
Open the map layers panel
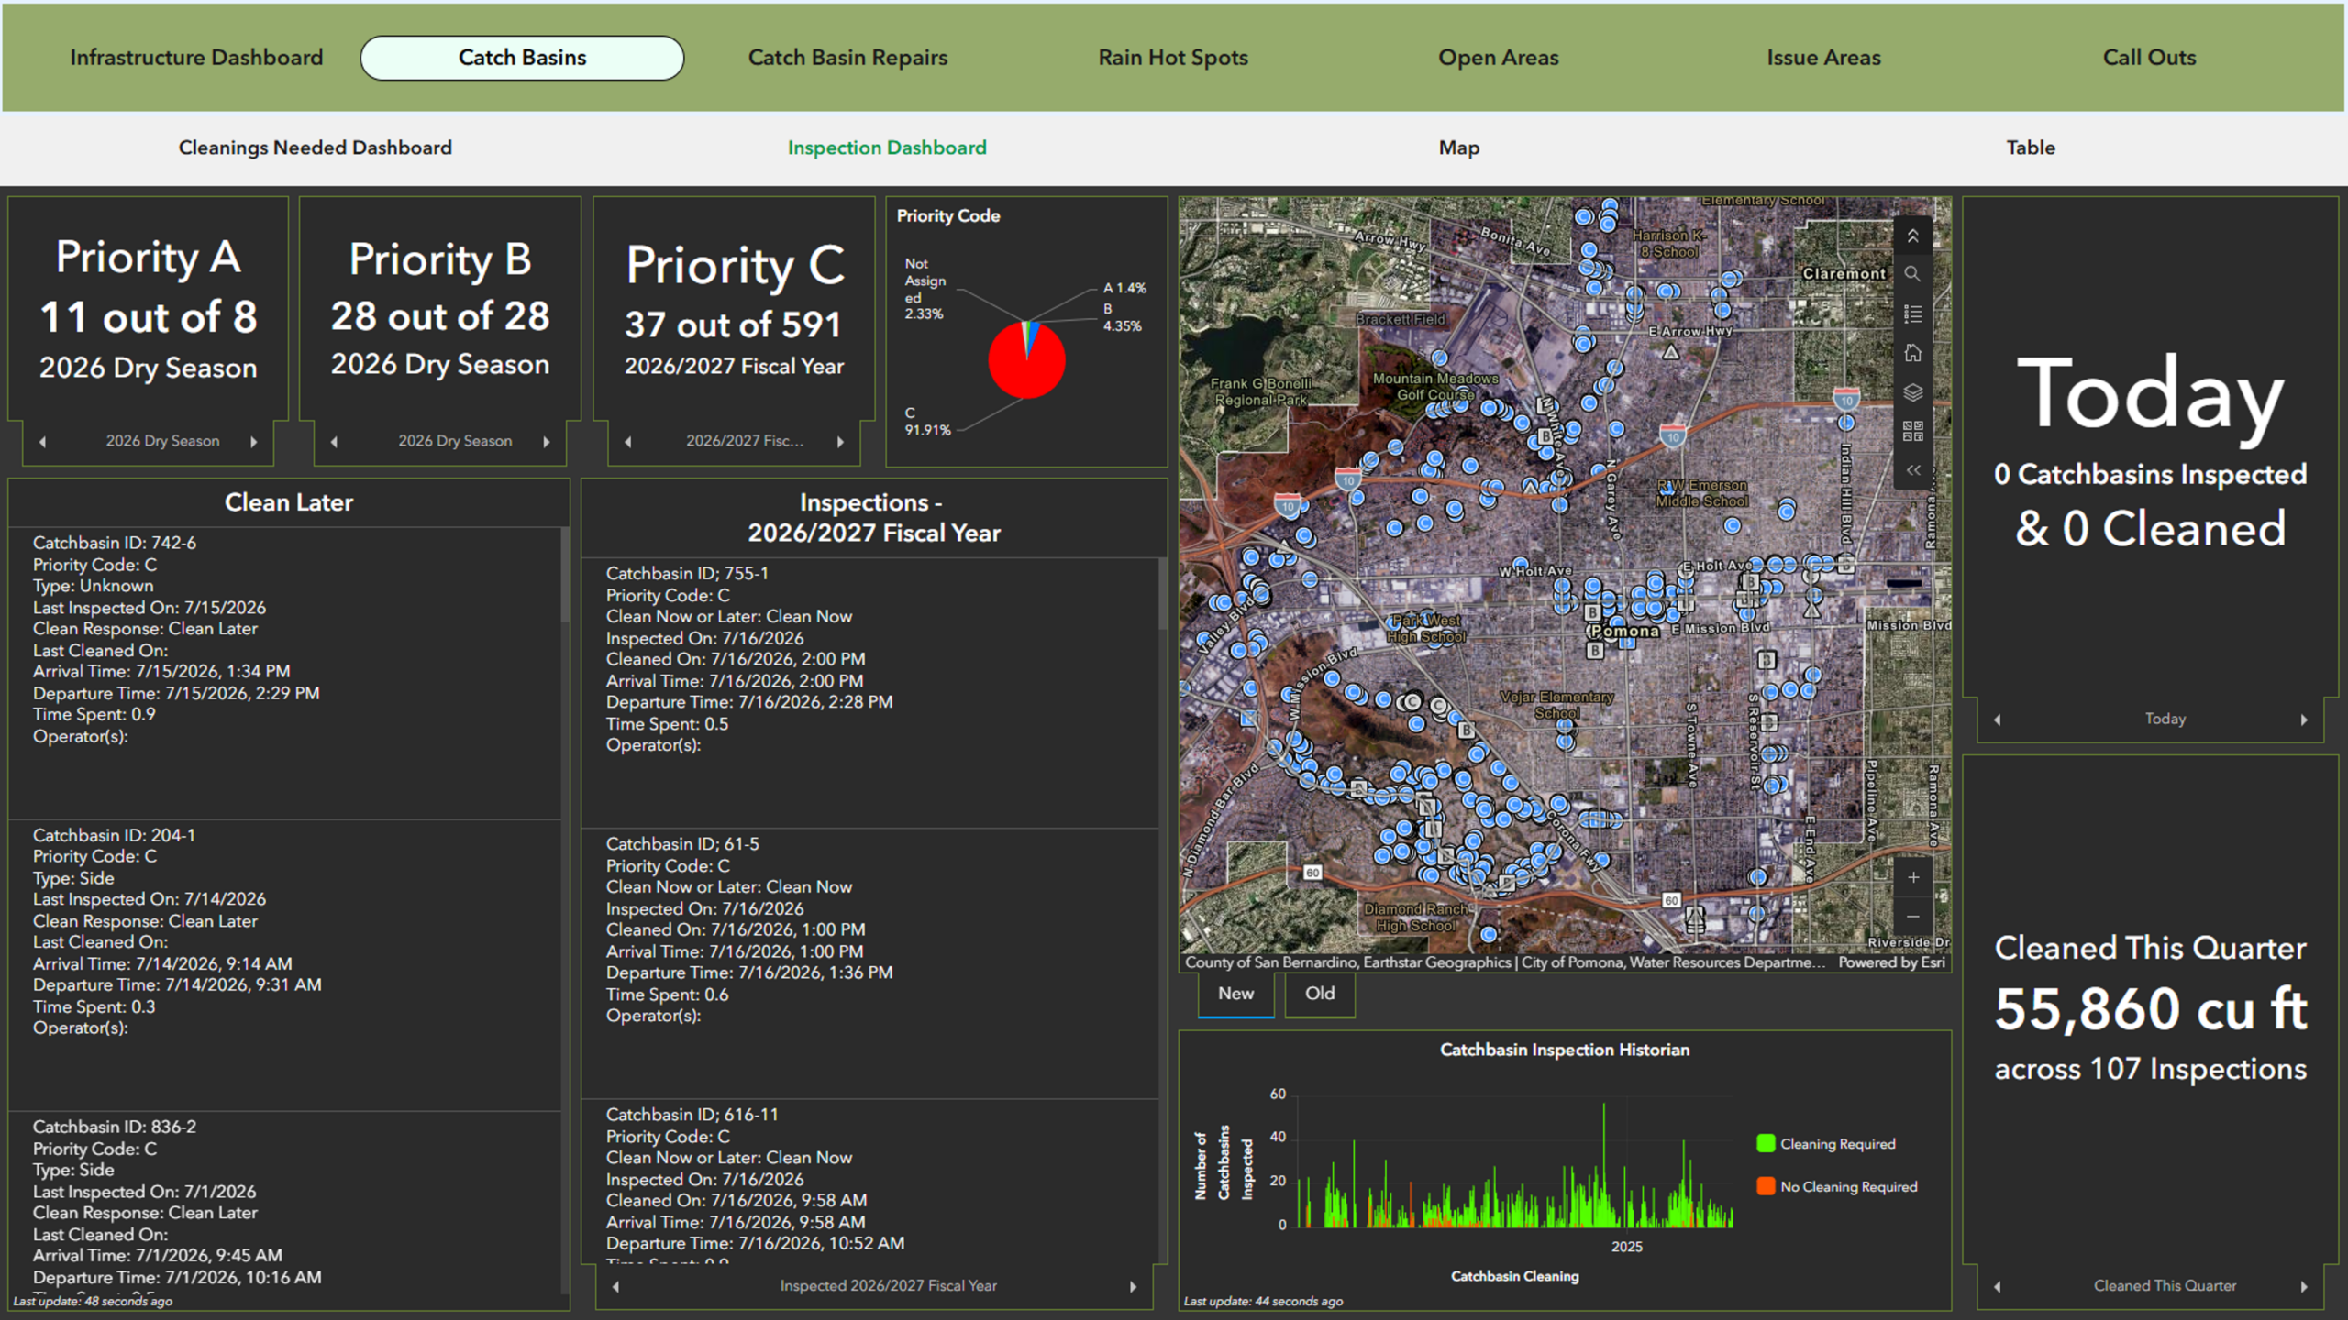[1912, 392]
